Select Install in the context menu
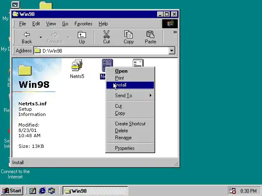Screen dimensions: 262x196 130,85
